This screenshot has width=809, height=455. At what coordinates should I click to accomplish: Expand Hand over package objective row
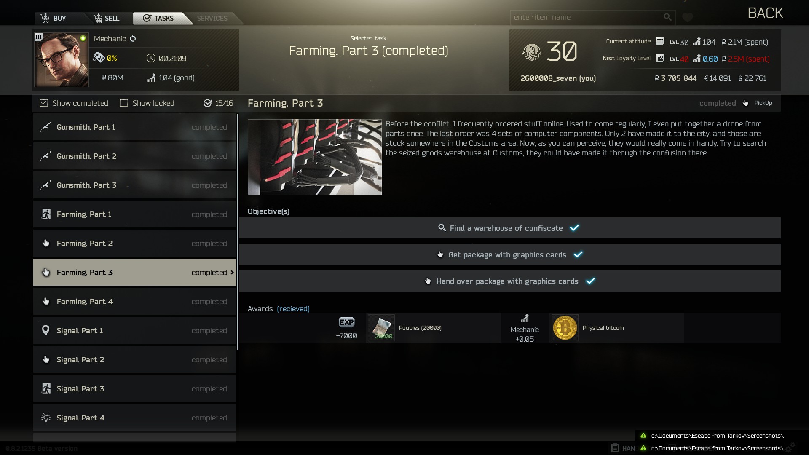510,281
